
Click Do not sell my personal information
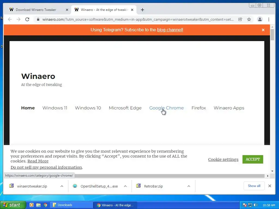[46, 167]
